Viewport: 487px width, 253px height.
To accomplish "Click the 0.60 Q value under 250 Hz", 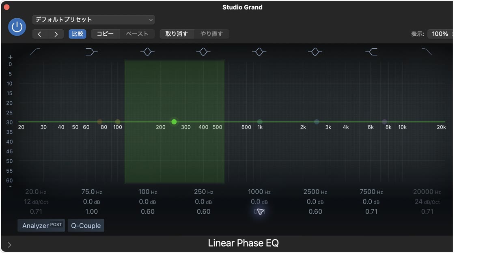I will pos(203,211).
